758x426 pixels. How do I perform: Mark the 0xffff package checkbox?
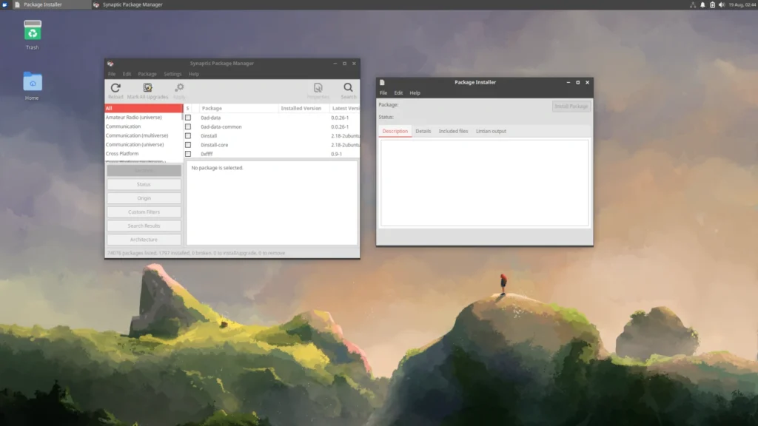(188, 154)
